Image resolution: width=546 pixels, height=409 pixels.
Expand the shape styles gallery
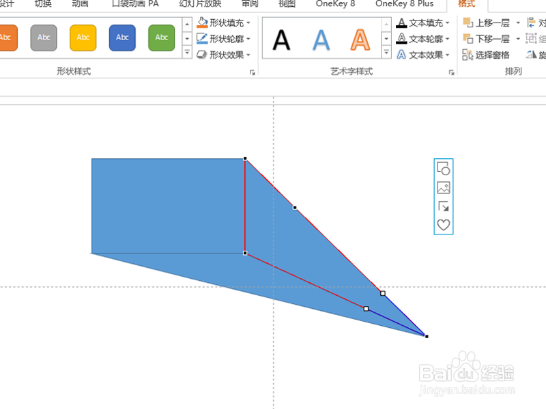click(187, 52)
